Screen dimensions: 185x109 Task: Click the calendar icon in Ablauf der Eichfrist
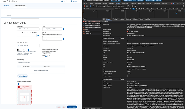(x=18, y=46)
